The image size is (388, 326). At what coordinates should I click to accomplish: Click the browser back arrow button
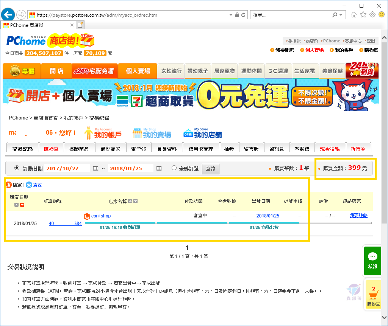tap(8, 15)
